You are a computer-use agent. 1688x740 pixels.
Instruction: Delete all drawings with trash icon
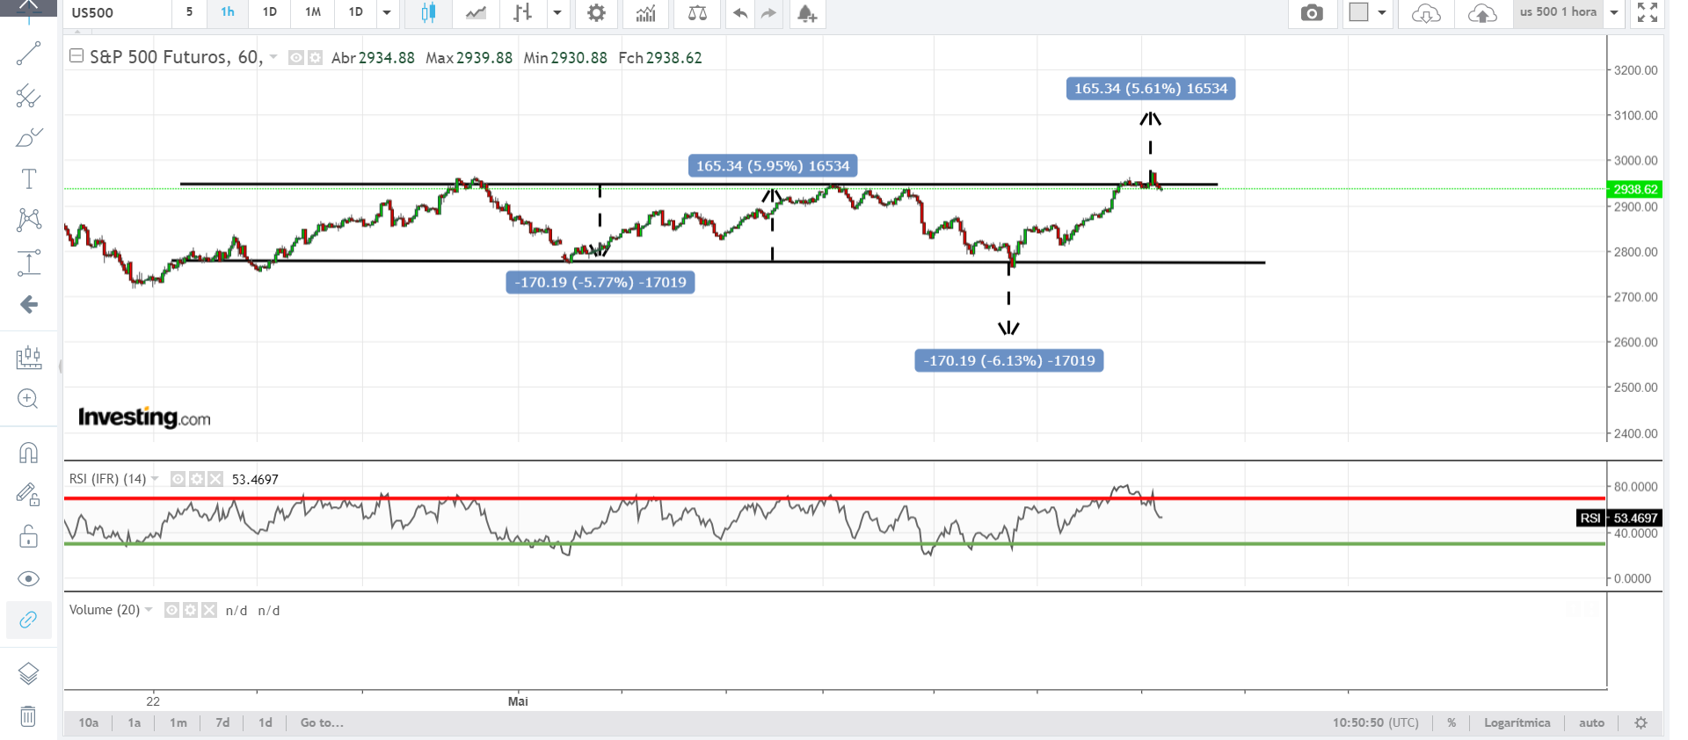tap(28, 716)
